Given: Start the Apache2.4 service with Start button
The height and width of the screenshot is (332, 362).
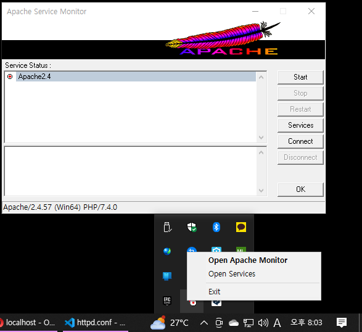Looking at the screenshot, I should [300, 77].
